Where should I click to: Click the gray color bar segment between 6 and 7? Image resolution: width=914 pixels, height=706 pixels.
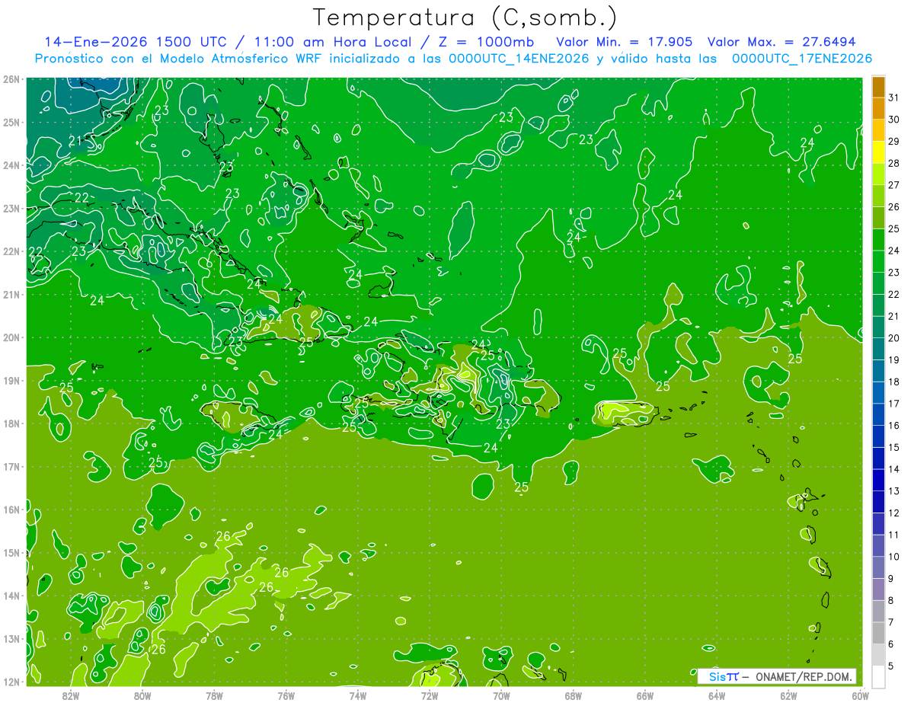pos(879,634)
